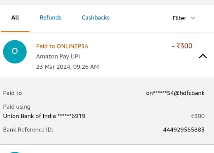Click the orange underline of All tab

(15, 32)
